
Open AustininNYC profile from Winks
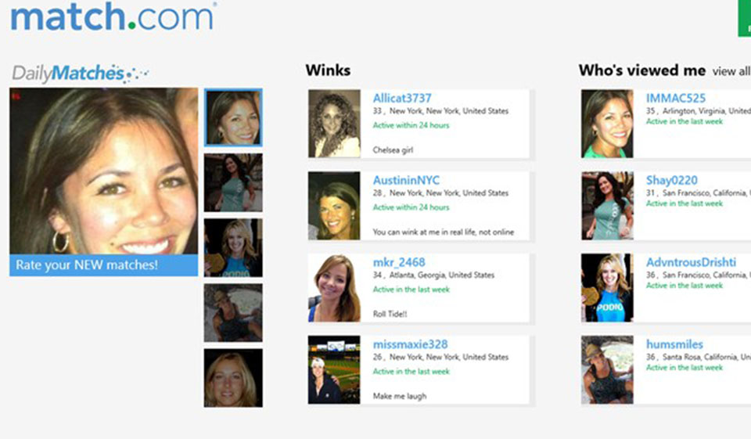point(406,181)
